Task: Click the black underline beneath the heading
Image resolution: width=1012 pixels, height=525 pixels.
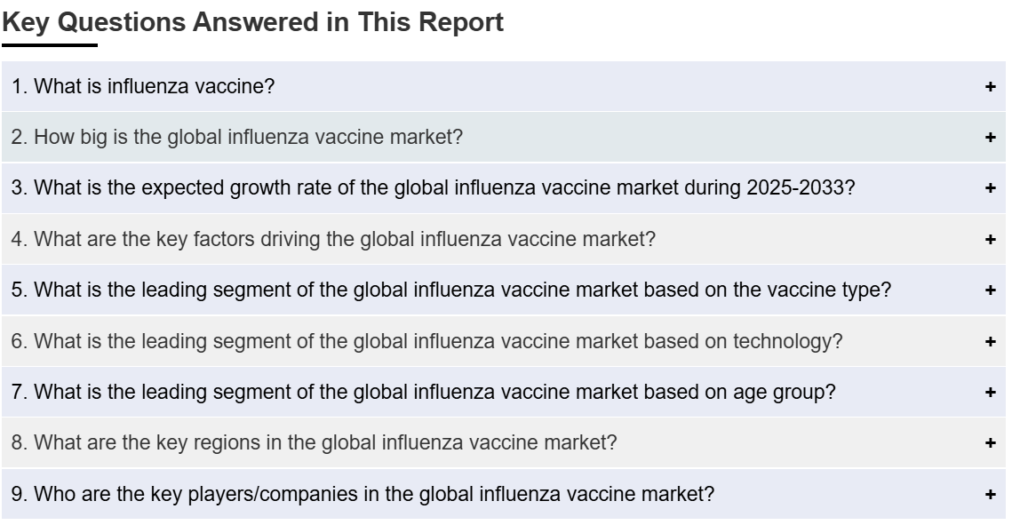Action: tap(50, 45)
